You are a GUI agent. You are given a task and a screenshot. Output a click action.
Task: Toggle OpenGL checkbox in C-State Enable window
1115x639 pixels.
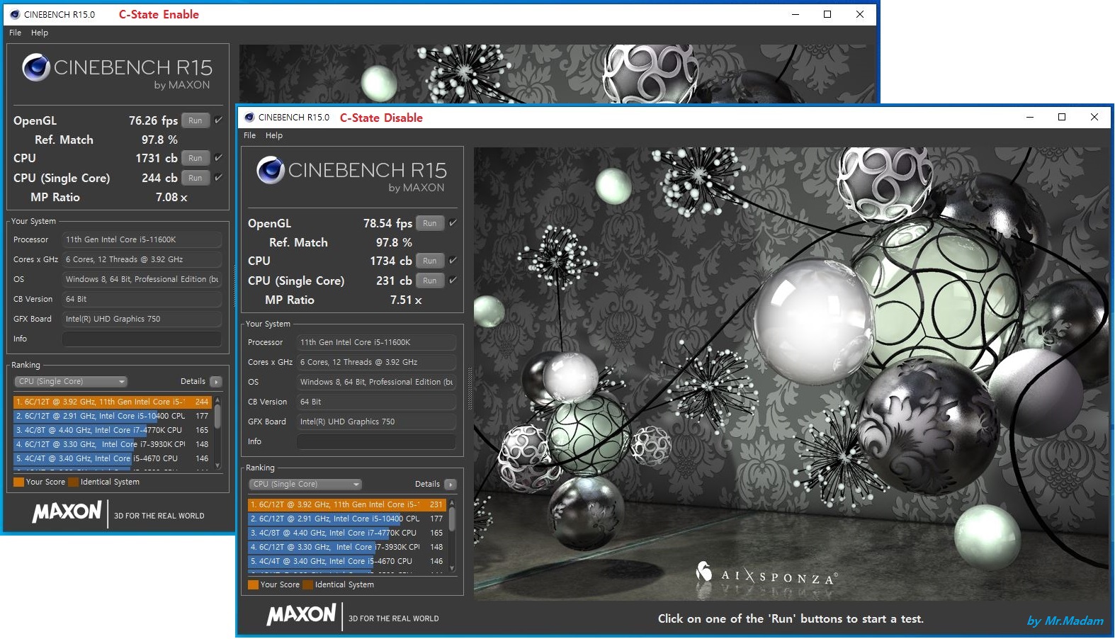(218, 120)
